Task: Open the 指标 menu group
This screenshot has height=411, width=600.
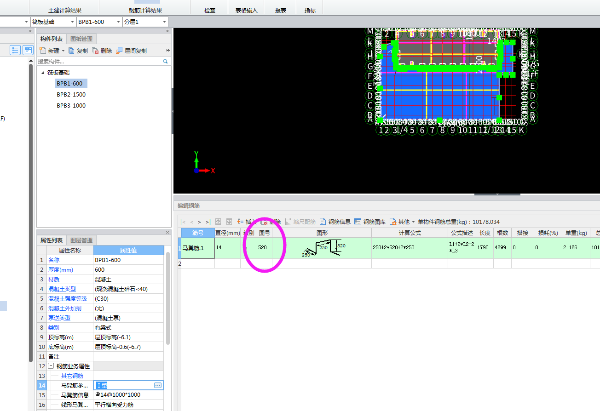Action: [x=310, y=10]
